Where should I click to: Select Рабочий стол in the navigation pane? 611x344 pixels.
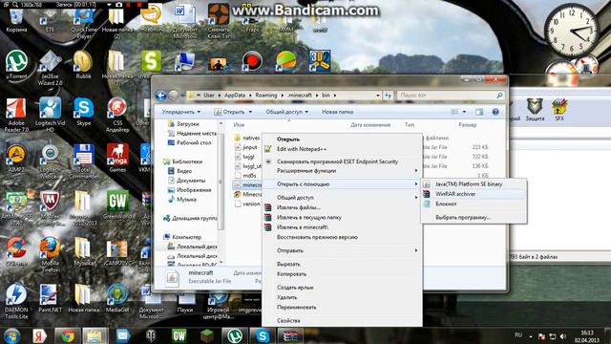[194, 142]
